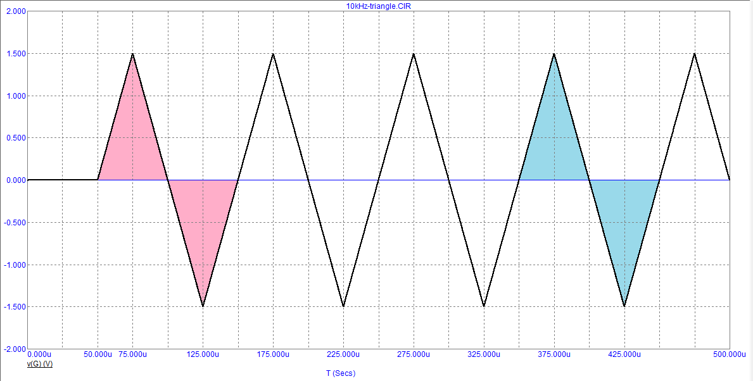Click the 175.000u time label
The image size is (753, 381).
[273, 354]
